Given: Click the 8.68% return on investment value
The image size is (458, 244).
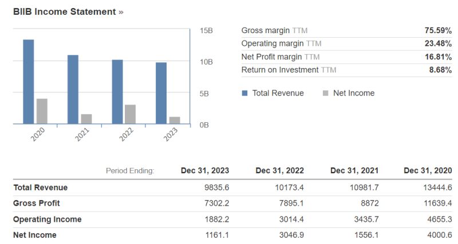Looking at the screenshot, I should point(440,70).
